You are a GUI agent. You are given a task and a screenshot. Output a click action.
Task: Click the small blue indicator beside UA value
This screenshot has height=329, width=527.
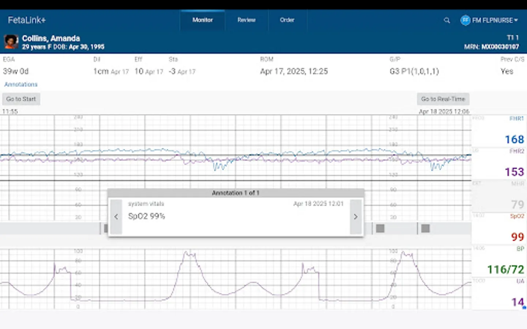[524, 308]
